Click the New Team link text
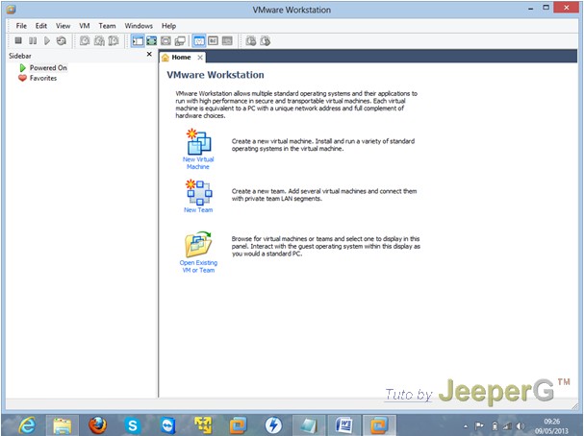This screenshot has width=584, height=436. pos(198,209)
